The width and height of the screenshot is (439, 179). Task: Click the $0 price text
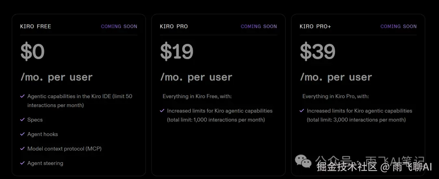point(33,52)
